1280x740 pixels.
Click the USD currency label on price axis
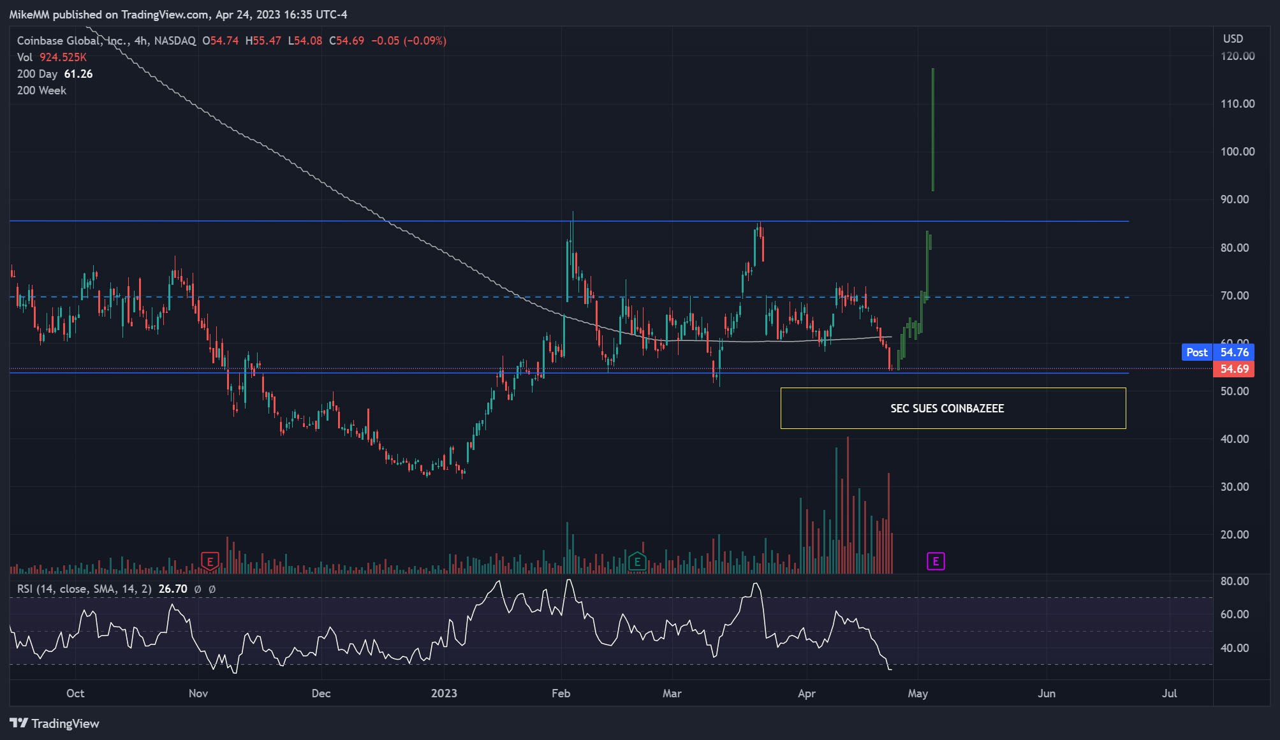click(1233, 39)
